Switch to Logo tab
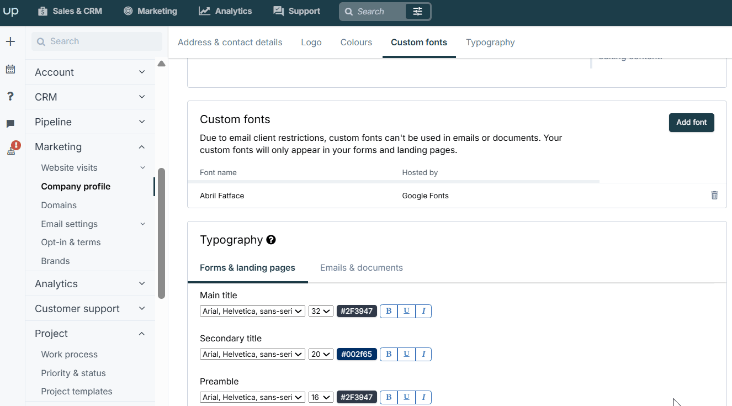 coord(311,42)
